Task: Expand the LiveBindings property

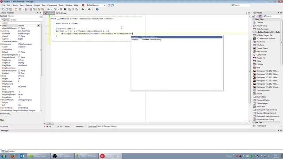Action: coord(1,108)
